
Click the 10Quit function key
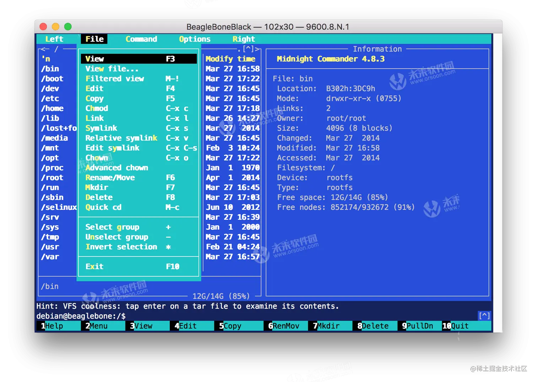466,326
